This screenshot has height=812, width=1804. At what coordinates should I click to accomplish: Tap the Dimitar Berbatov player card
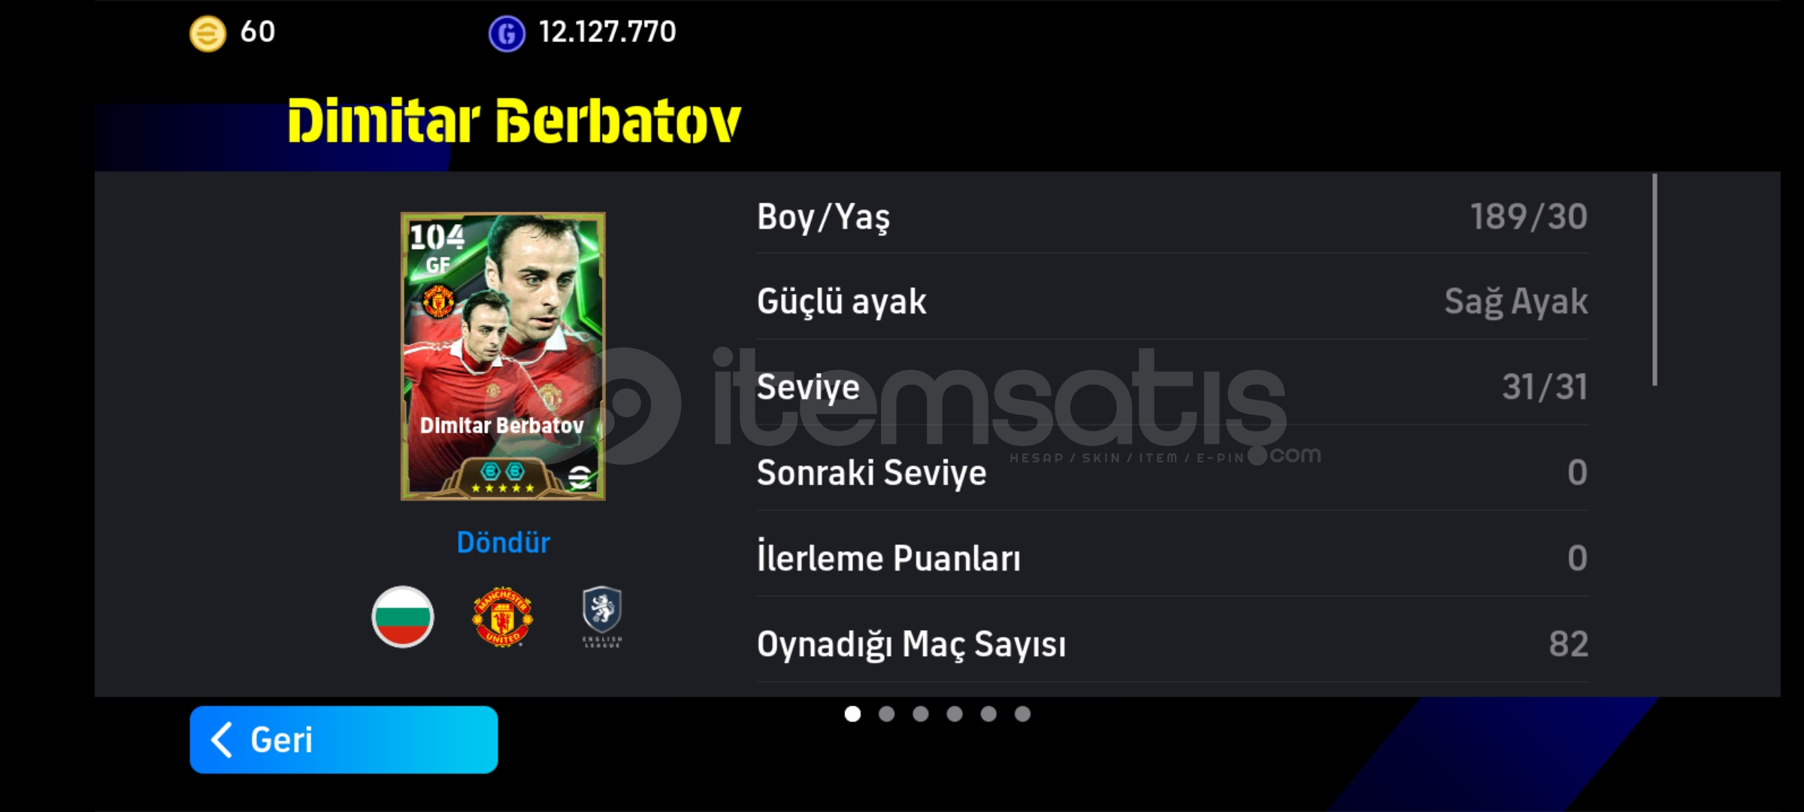click(x=503, y=356)
